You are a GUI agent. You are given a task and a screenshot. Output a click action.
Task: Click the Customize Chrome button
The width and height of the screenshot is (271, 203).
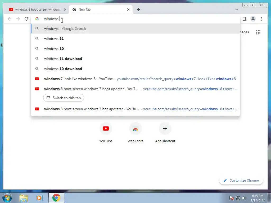(x=241, y=180)
